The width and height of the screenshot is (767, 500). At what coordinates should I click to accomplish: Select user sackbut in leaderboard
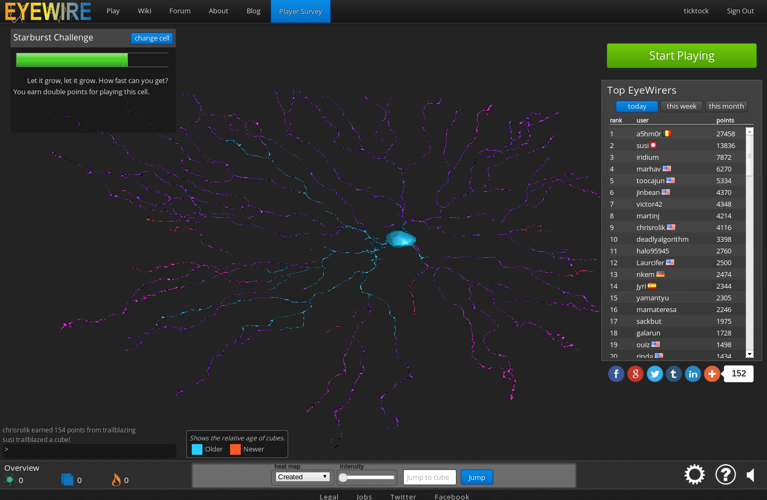(649, 322)
